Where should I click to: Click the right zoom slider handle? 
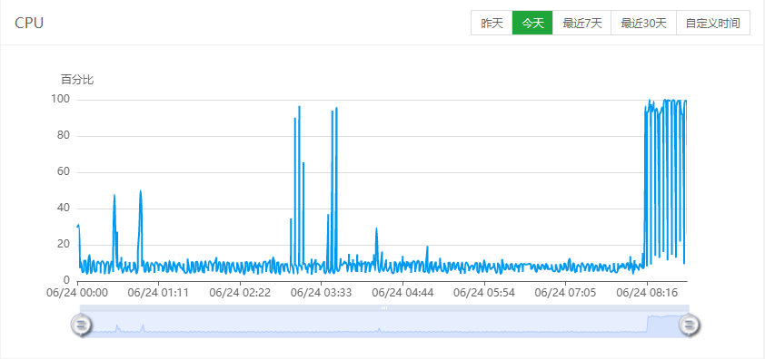[689, 324]
